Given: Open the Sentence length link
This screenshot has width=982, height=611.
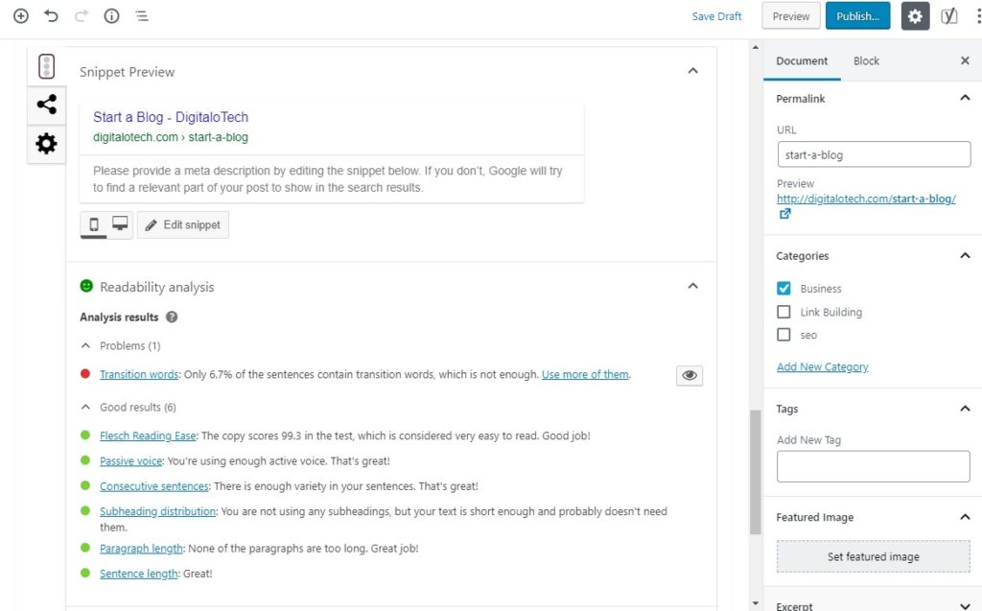Looking at the screenshot, I should (138, 574).
